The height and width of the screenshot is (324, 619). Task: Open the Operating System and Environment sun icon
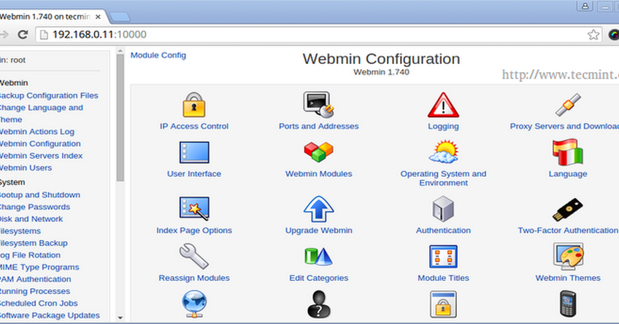[443, 151]
